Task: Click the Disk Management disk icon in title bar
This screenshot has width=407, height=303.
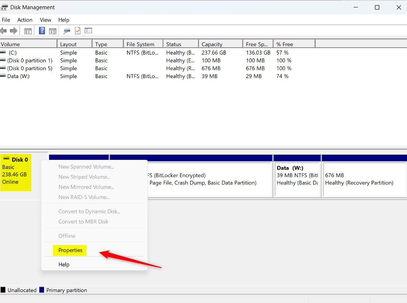Action: (4, 7)
